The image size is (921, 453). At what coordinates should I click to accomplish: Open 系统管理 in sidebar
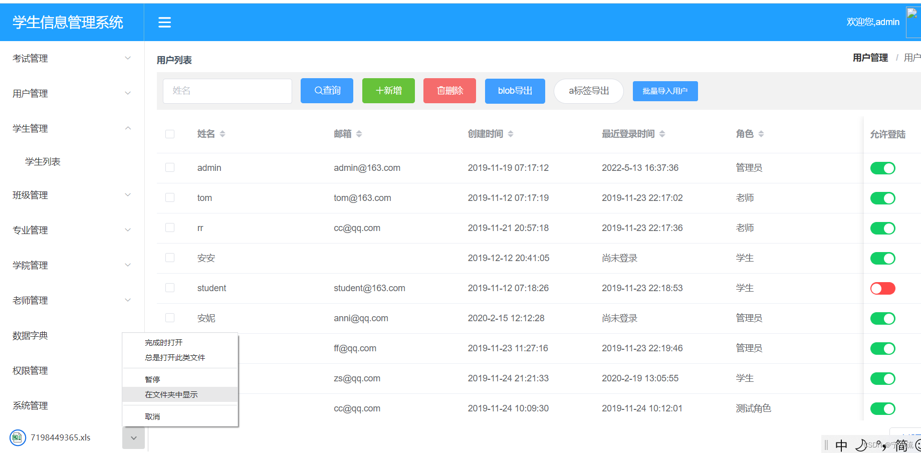coord(30,405)
